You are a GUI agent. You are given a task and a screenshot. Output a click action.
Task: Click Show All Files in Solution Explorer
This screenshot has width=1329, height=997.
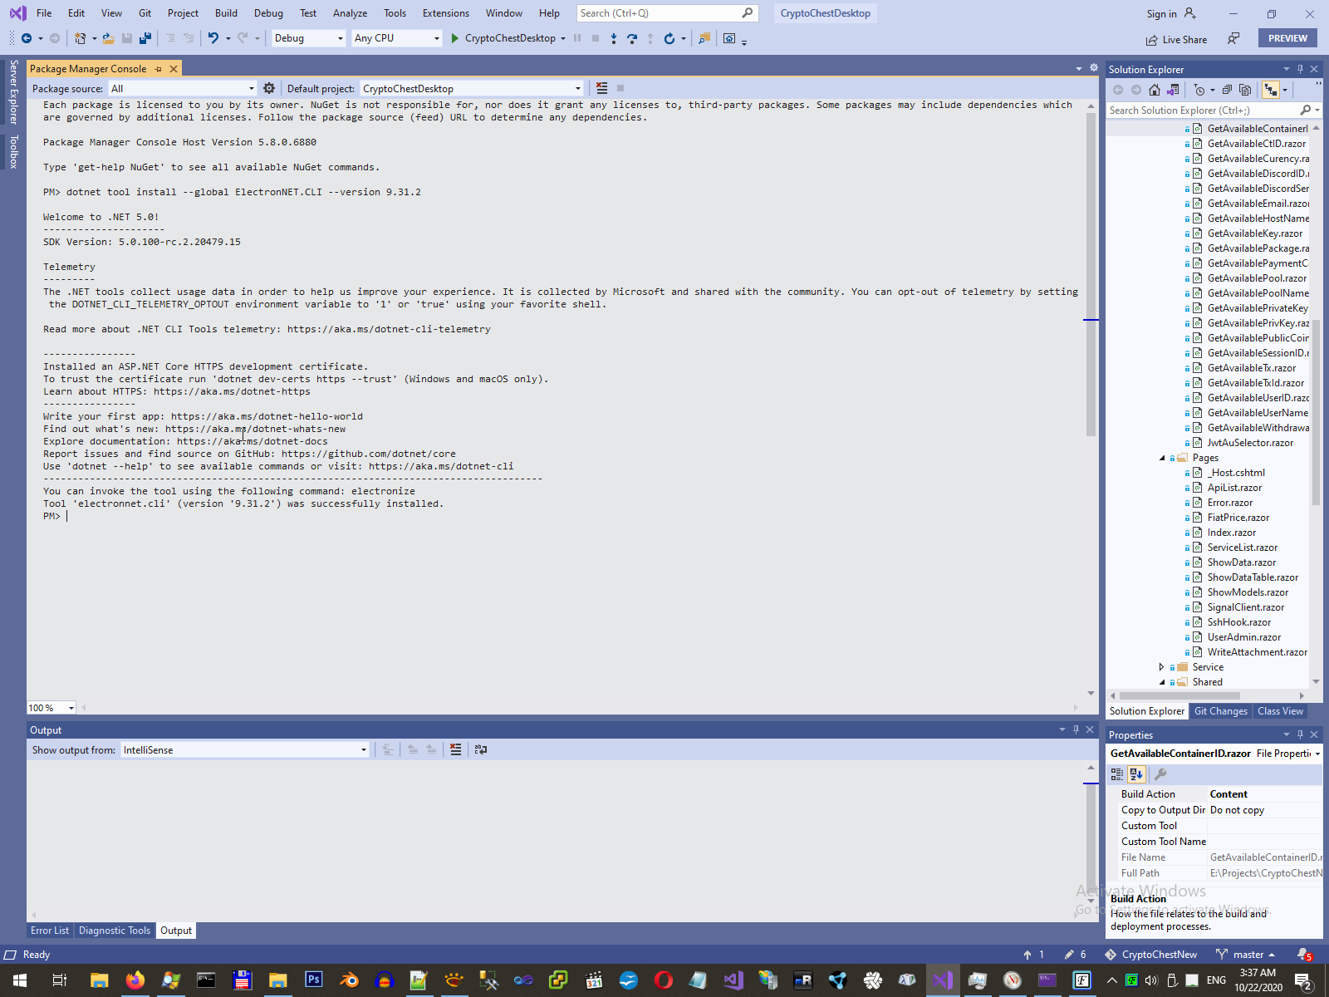[1245, 90]
